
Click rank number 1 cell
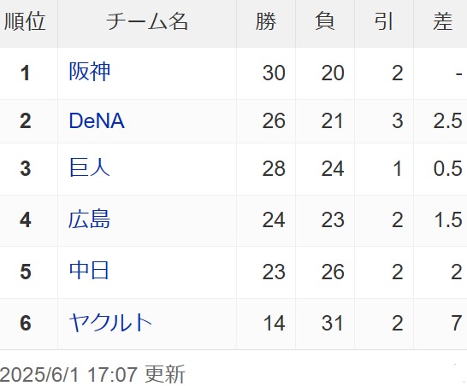point(26,73)
